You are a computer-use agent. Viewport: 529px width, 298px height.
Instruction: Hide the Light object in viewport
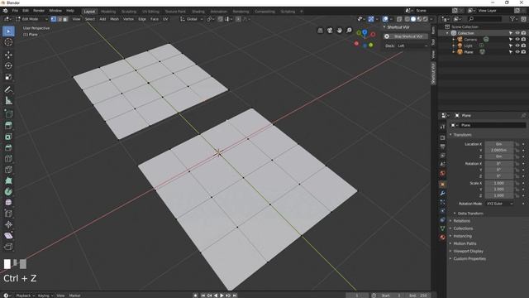click(517, 46)
